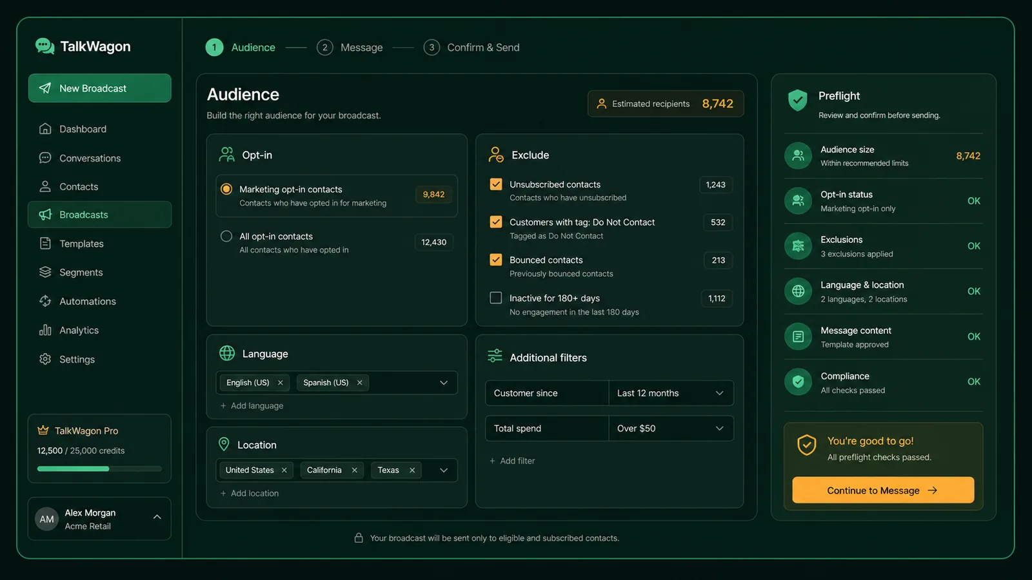Remove the Texas location tag

[x=412, y=470]
